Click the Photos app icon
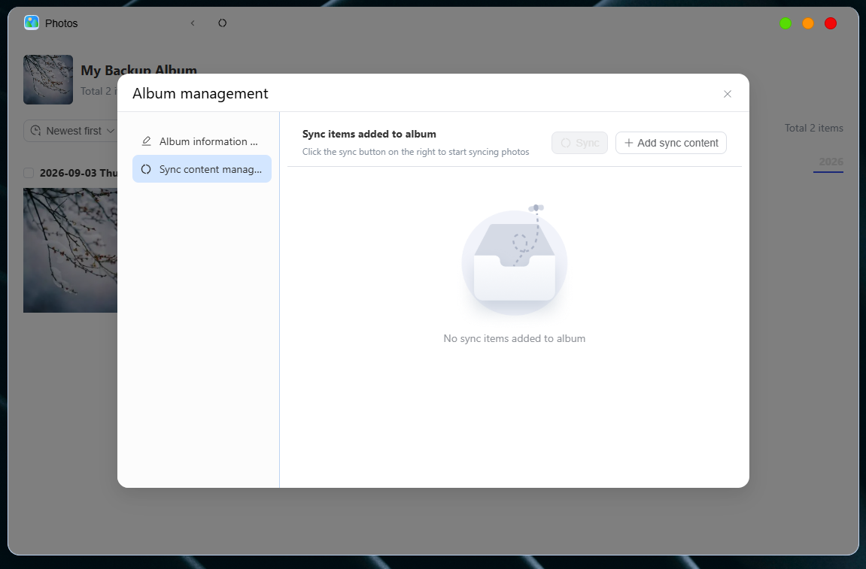Image resolution: width=866 pixels, height=569 pixels. pyautogui.click(x=32, y=23)
